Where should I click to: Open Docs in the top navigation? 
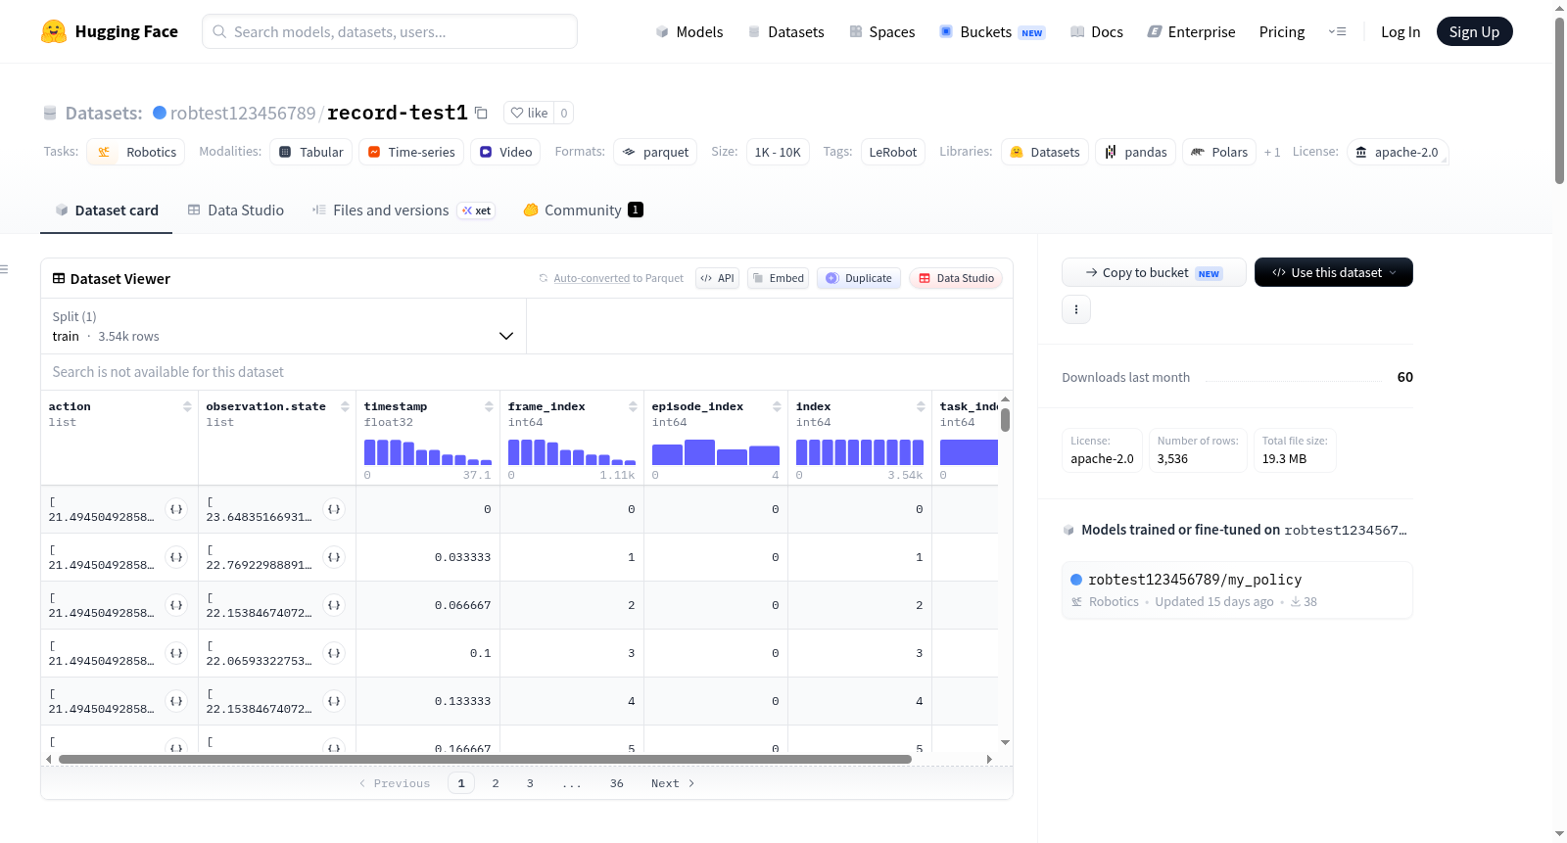coord(1096,31)
